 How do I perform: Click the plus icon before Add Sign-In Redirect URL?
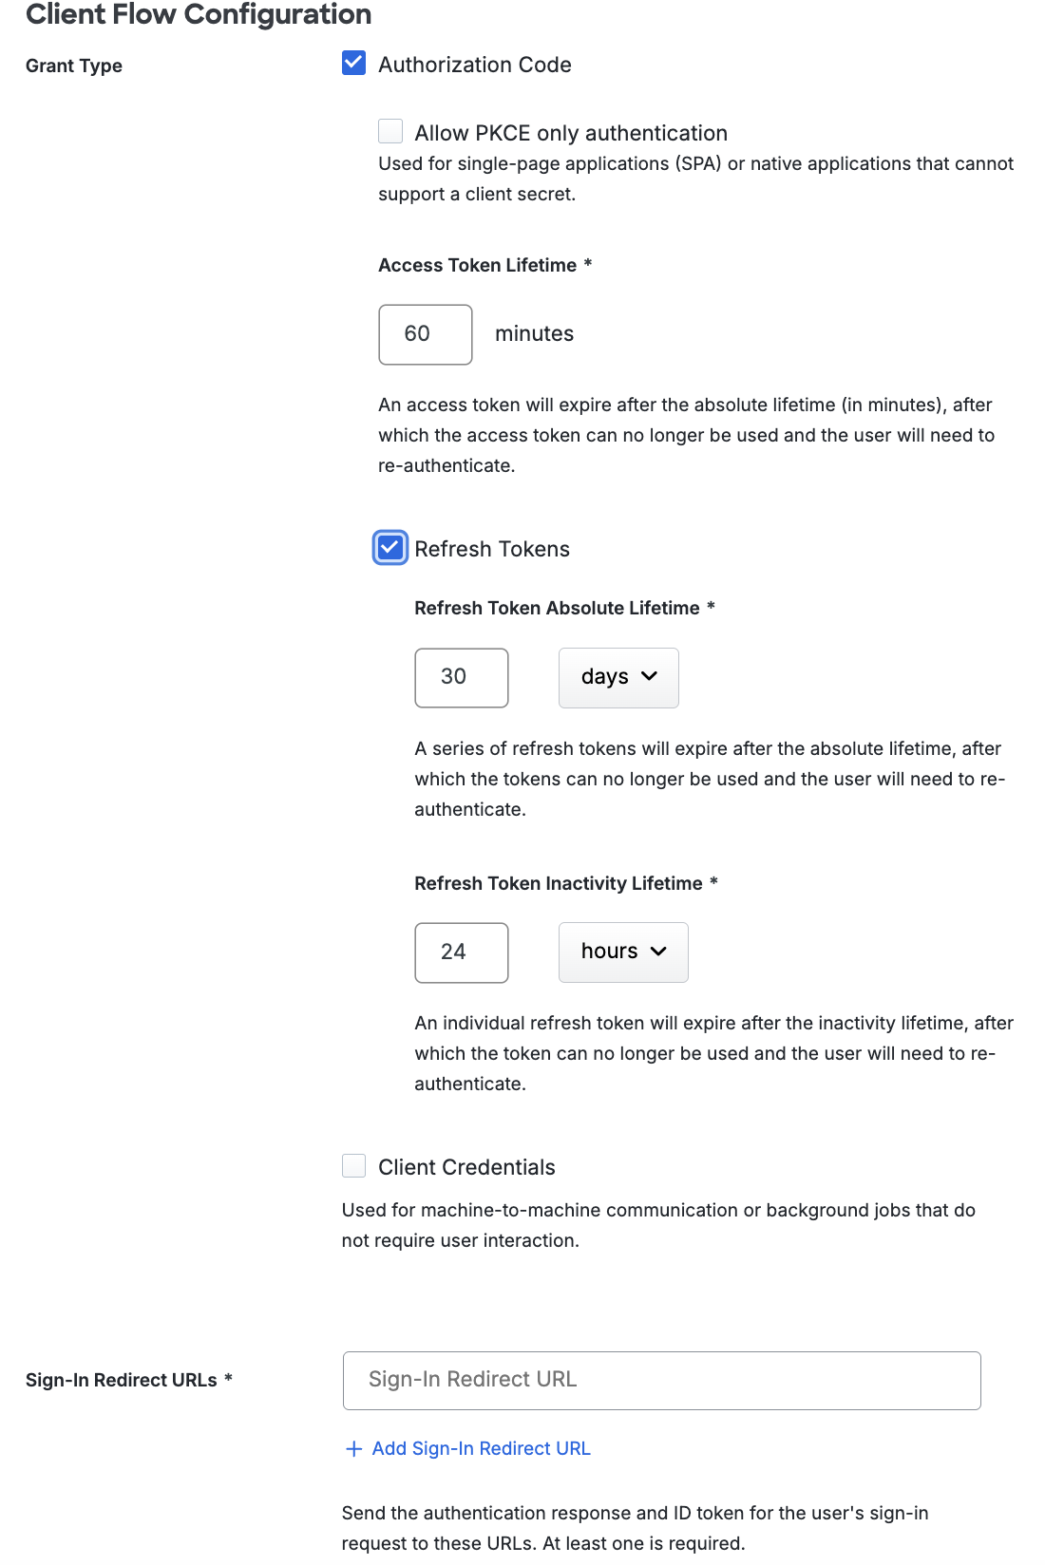[352, 1448]
